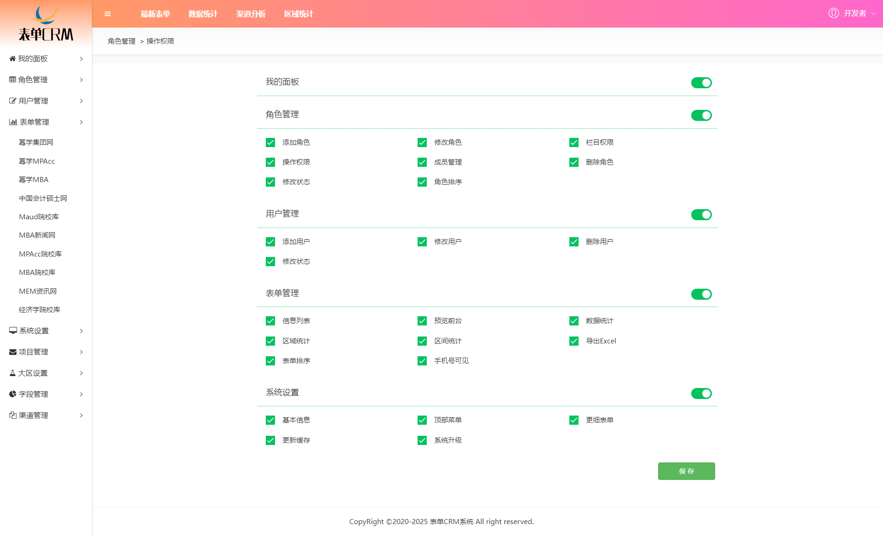This screenshot has width=883, height=536.
Task: Click the 用户管理 sidebar icon
Action: point(12,100)
